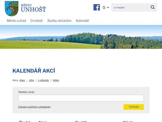The height and width of the screenshot is (122, 162).
Task: Open the Město a úřad menu
Action: point(16,21)
